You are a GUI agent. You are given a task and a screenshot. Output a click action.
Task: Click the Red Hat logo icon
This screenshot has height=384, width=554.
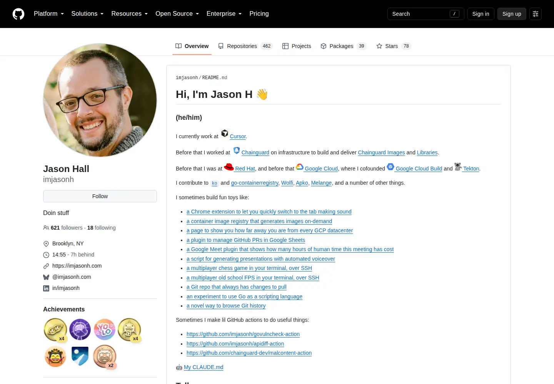229,167
